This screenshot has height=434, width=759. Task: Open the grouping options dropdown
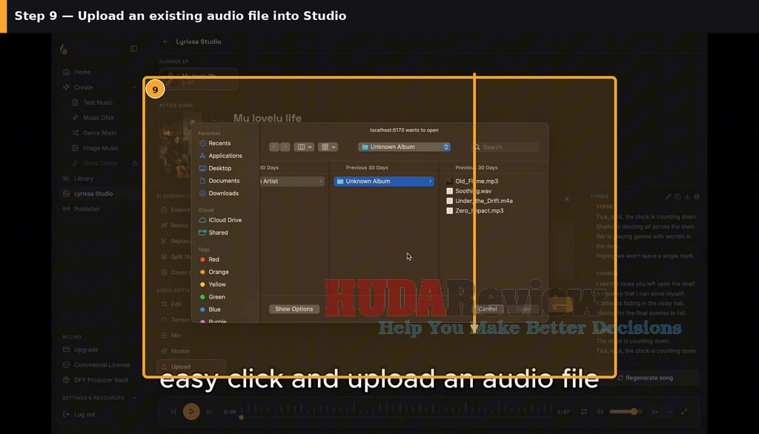click(328, 147)
